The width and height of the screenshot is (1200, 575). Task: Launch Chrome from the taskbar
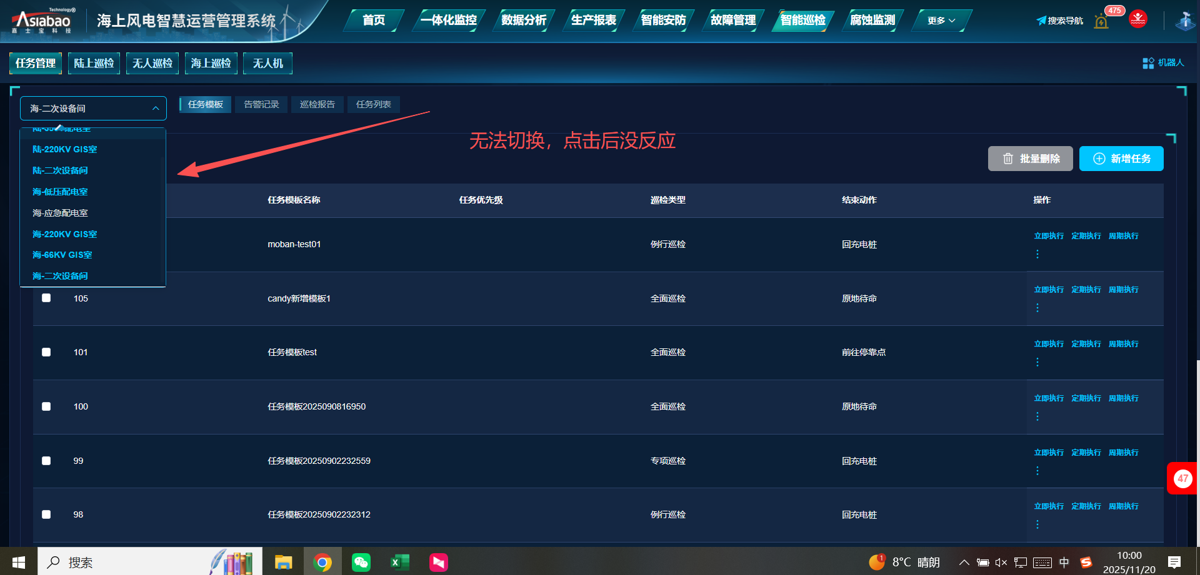coord(322,563)
